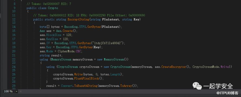The height and width of the screenshot is (97, 241).
Task: Click the Crypto class name
Action: (53, 8)
